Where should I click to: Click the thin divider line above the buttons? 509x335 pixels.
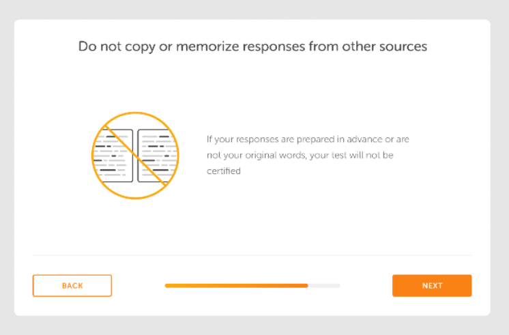[252, 256]
